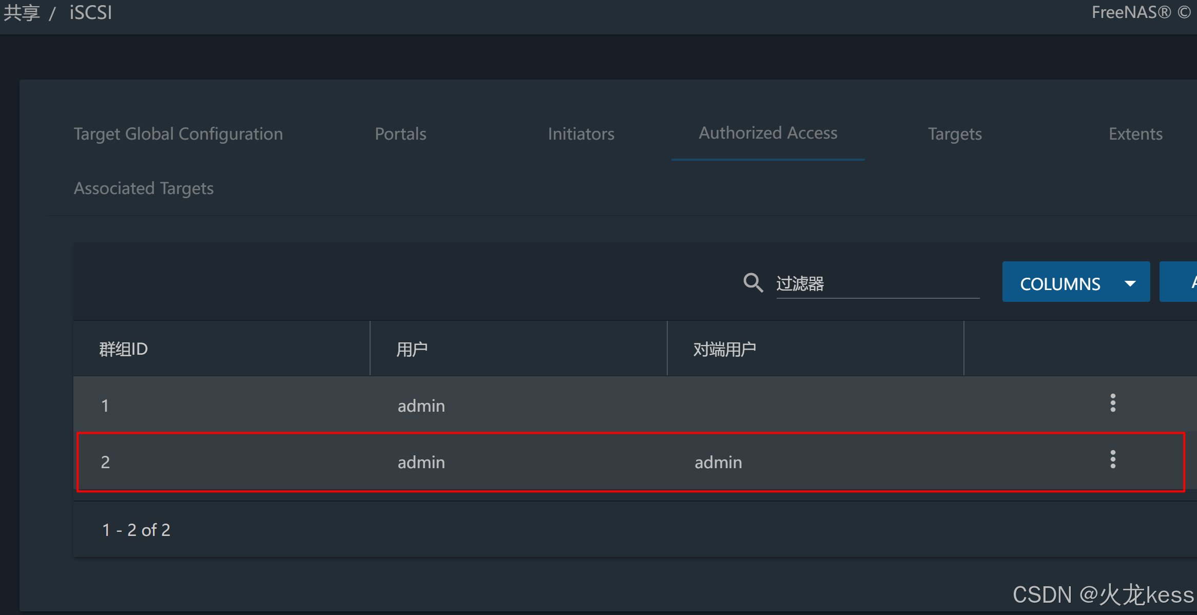
Task: Click the search magnifier icon
Action: click(753, 282)
